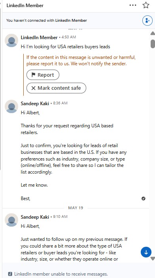Open the LinkedIn Member conversation title
This screenshot has width=155, height=278.
tap(25, 6)
